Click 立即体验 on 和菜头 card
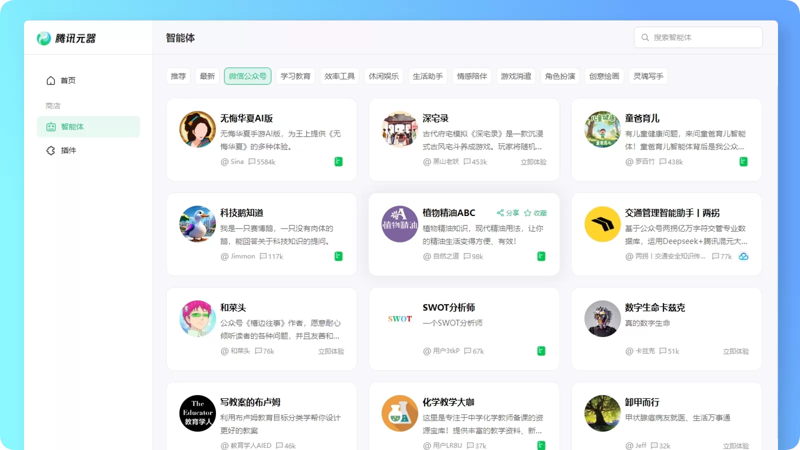Viewport: 800px width, 450px height. point(331,351)
